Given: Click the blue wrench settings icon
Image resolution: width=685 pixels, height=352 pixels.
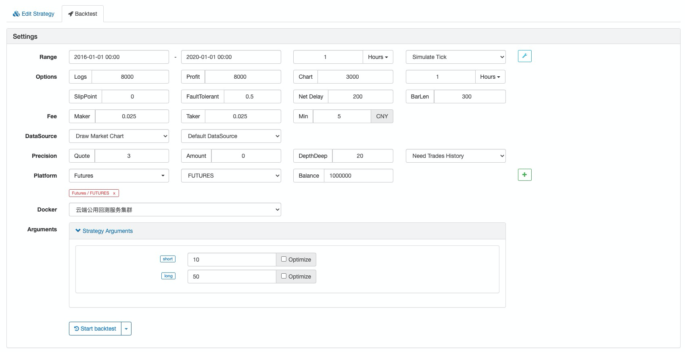Looking at the screenshot, I should coord(524,56).
